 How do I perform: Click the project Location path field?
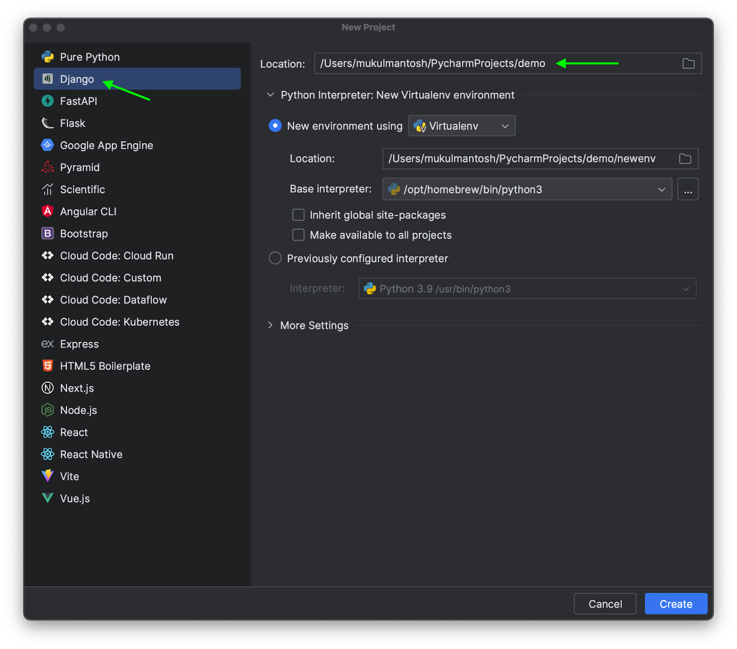[508, 64]
